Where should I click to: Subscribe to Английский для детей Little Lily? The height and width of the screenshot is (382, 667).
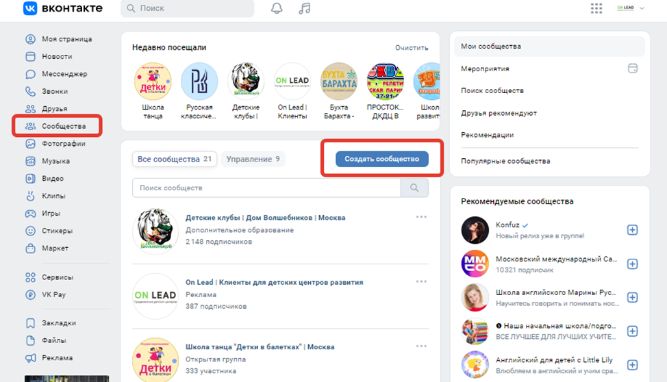(633, 365)
